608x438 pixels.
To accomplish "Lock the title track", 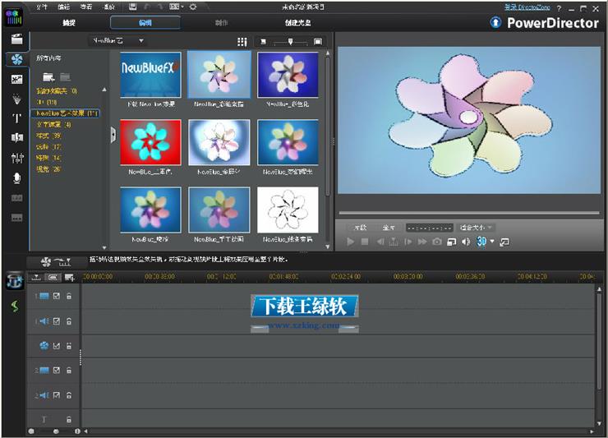I will point(69,419).
